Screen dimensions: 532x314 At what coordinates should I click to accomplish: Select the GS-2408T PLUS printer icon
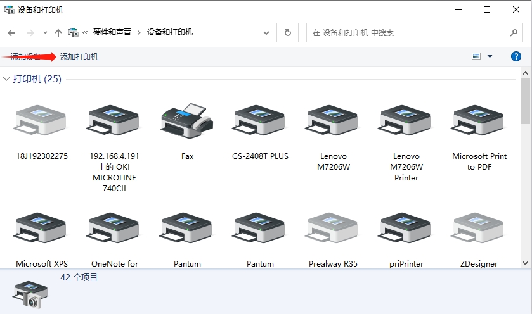259,120
